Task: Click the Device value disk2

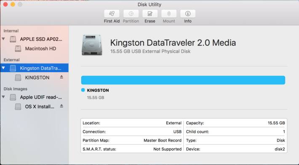Action: [x=280, y=149]
